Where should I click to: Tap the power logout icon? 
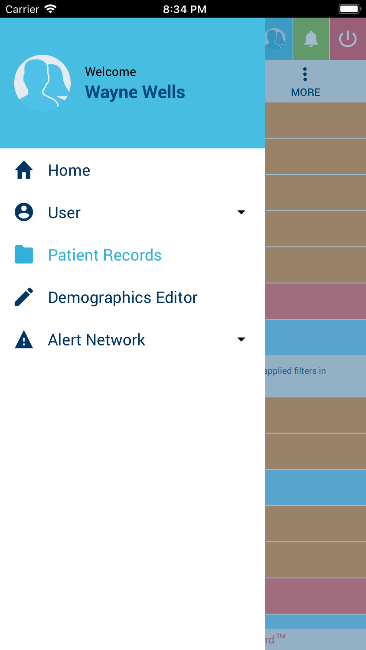[x=348, y=39]
